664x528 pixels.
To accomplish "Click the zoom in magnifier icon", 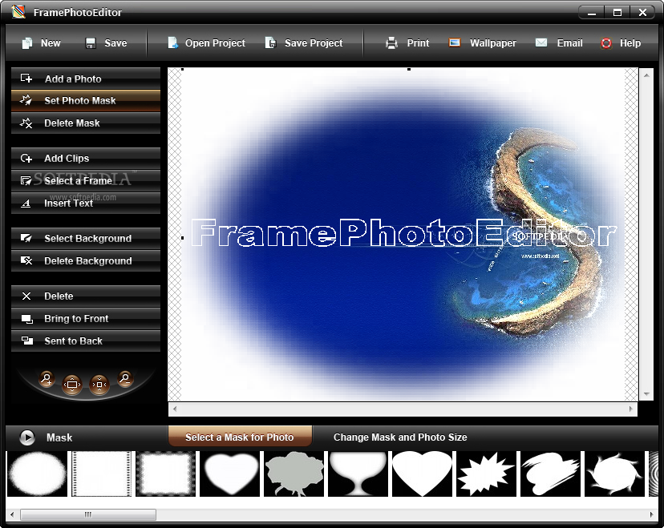I will [x=47, y=379].
